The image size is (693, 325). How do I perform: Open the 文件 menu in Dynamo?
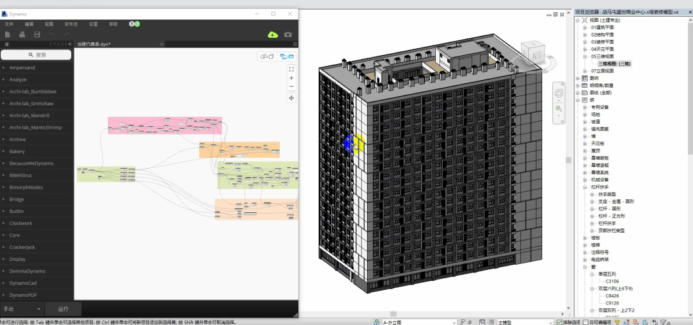click(9, 24)
